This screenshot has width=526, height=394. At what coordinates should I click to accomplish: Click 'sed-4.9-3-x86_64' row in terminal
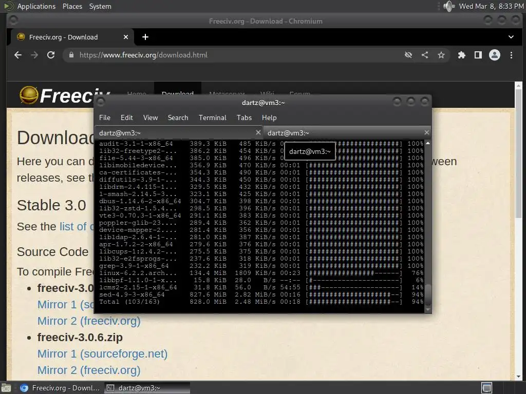pos(261,294)
